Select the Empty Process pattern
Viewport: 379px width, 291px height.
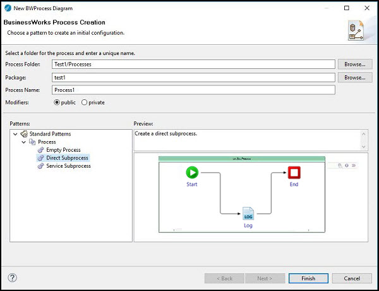click(63, 150)
